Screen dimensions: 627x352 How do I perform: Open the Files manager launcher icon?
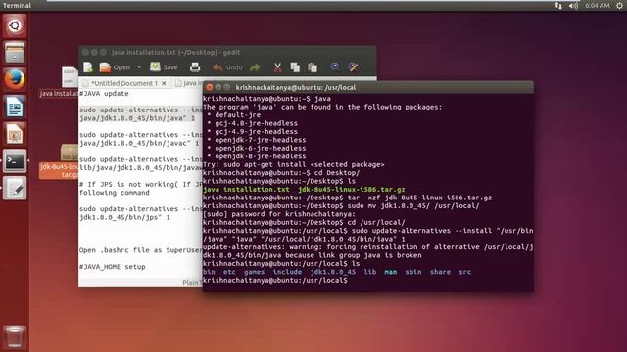(x=15, y=52)
